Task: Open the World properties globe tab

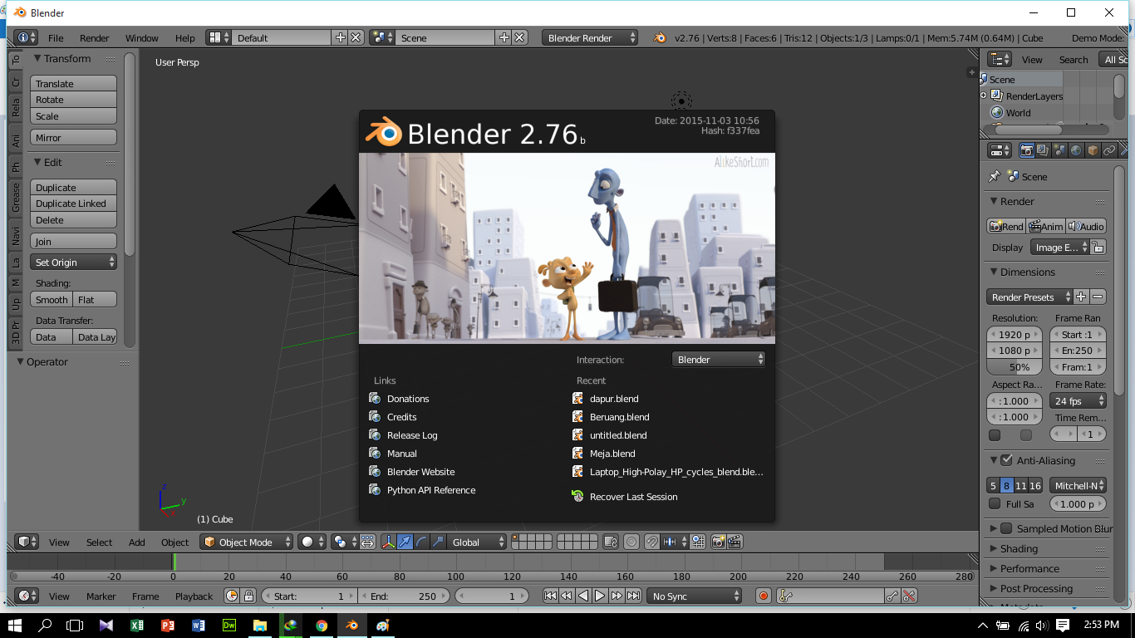Action: [1076, 150]
